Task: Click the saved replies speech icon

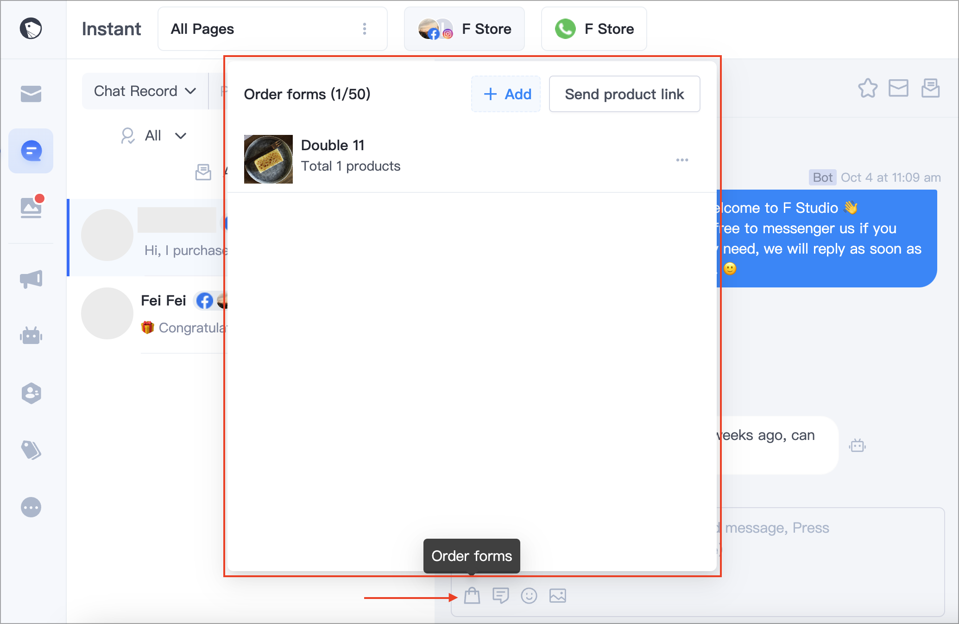Action: coord(501,596)
